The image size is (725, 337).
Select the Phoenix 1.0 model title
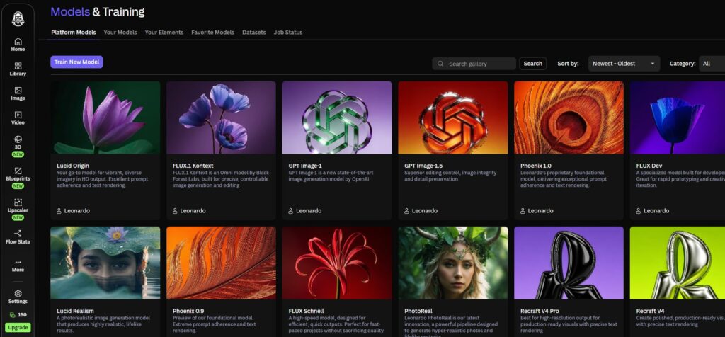pos(535,166)
